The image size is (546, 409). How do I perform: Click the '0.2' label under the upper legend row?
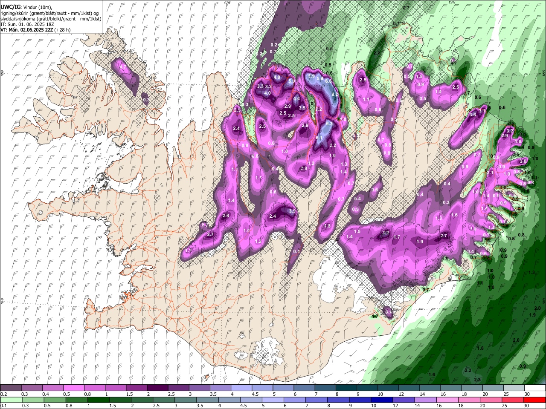(4, 394)
